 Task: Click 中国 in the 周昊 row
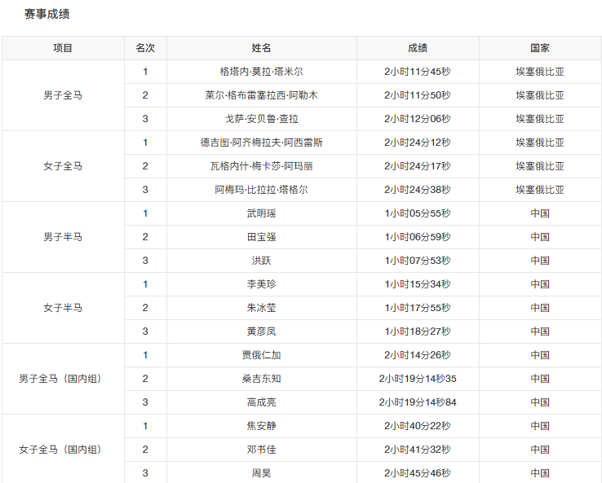click(x=540, y=473)
